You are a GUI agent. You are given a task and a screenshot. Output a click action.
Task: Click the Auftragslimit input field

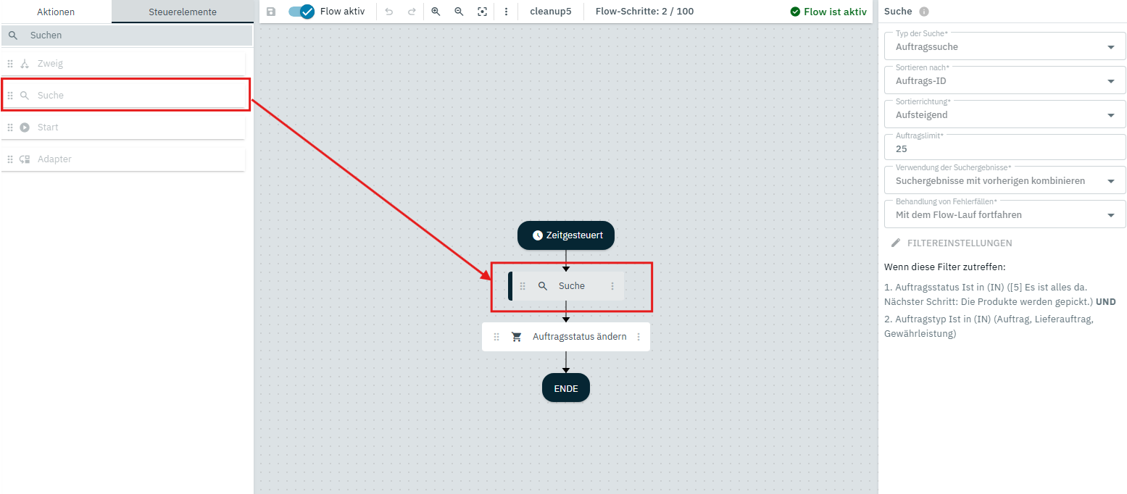(x=1004, y=148)
